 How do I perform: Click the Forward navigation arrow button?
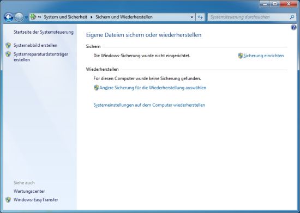[19, 17]
